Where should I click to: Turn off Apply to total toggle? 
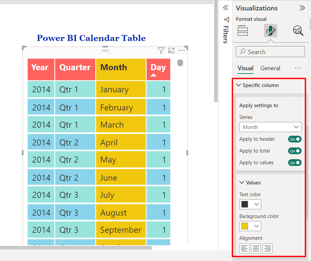[x=295, y=151]
